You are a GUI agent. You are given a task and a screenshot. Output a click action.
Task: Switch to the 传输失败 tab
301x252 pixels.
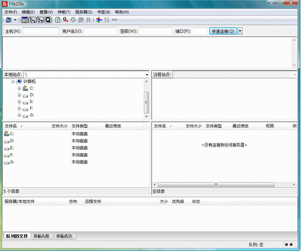[x=42, y=236]
